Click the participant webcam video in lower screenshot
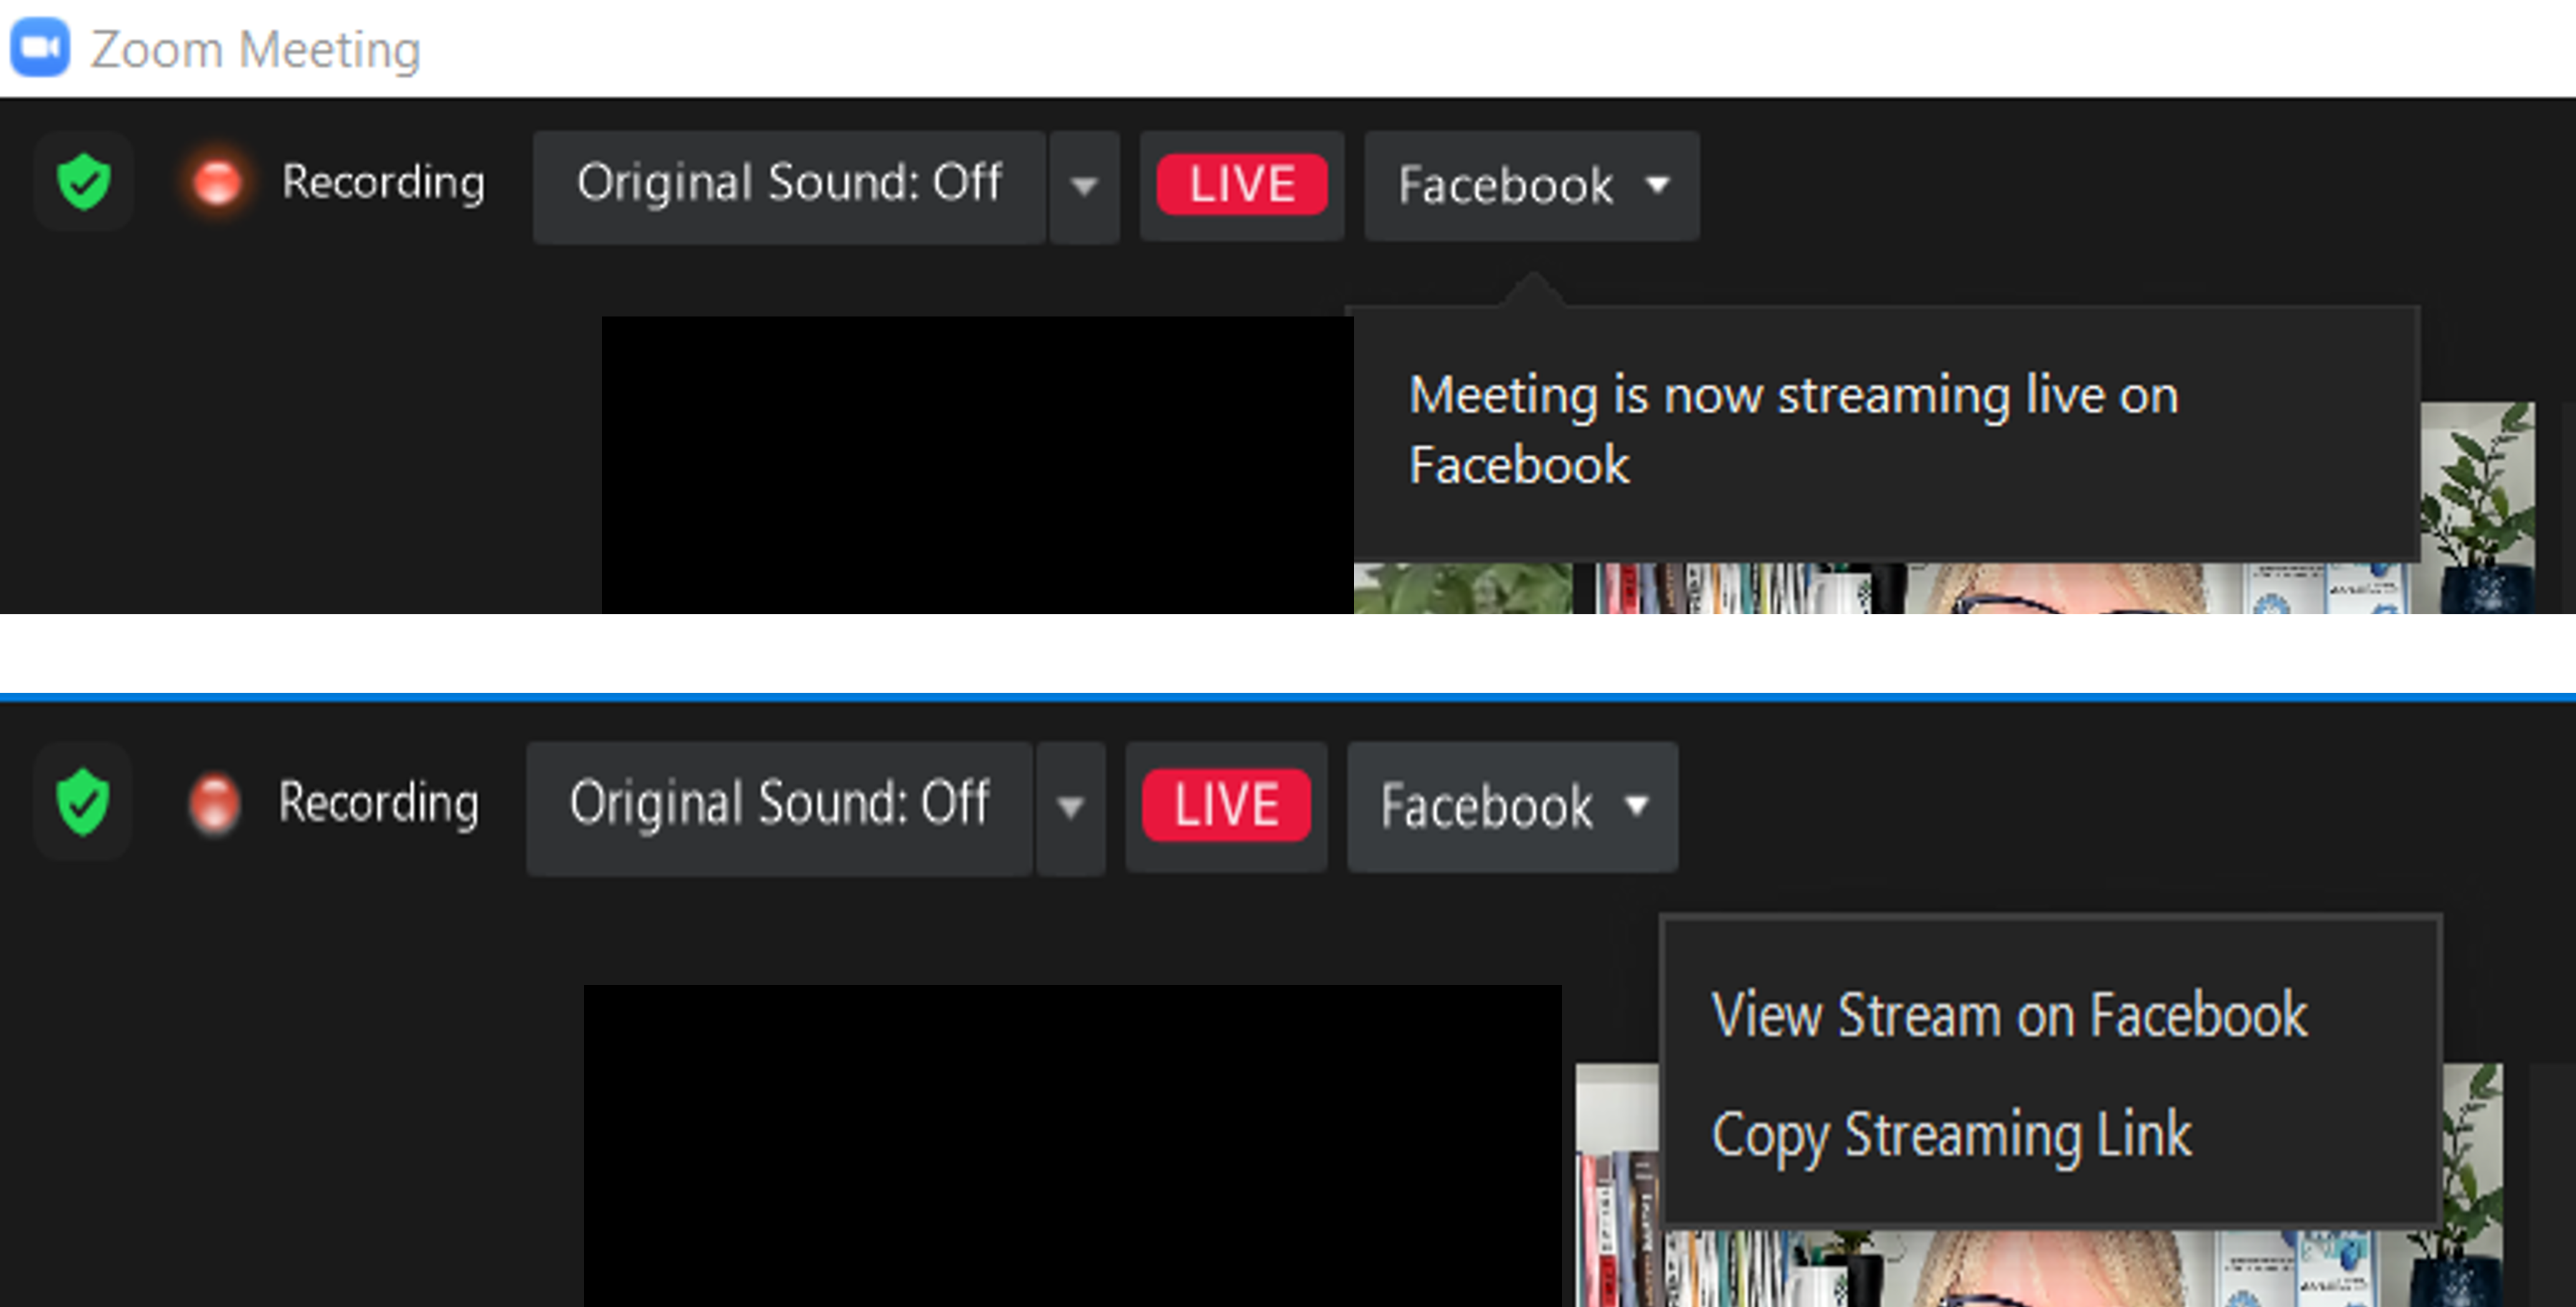The height and width of the screenshot is (1307, 2576). pos(2040,1268)
